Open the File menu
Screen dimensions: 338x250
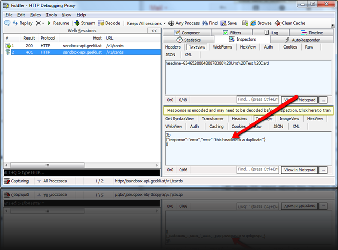pyautogui.click(x=9, y=15)
